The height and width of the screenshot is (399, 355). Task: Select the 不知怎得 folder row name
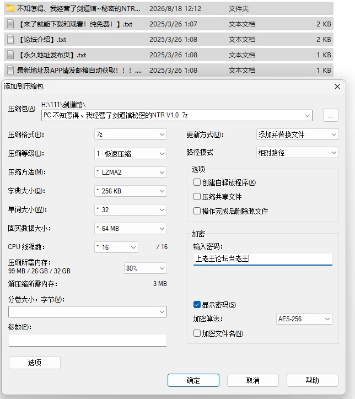pos(78,9)
